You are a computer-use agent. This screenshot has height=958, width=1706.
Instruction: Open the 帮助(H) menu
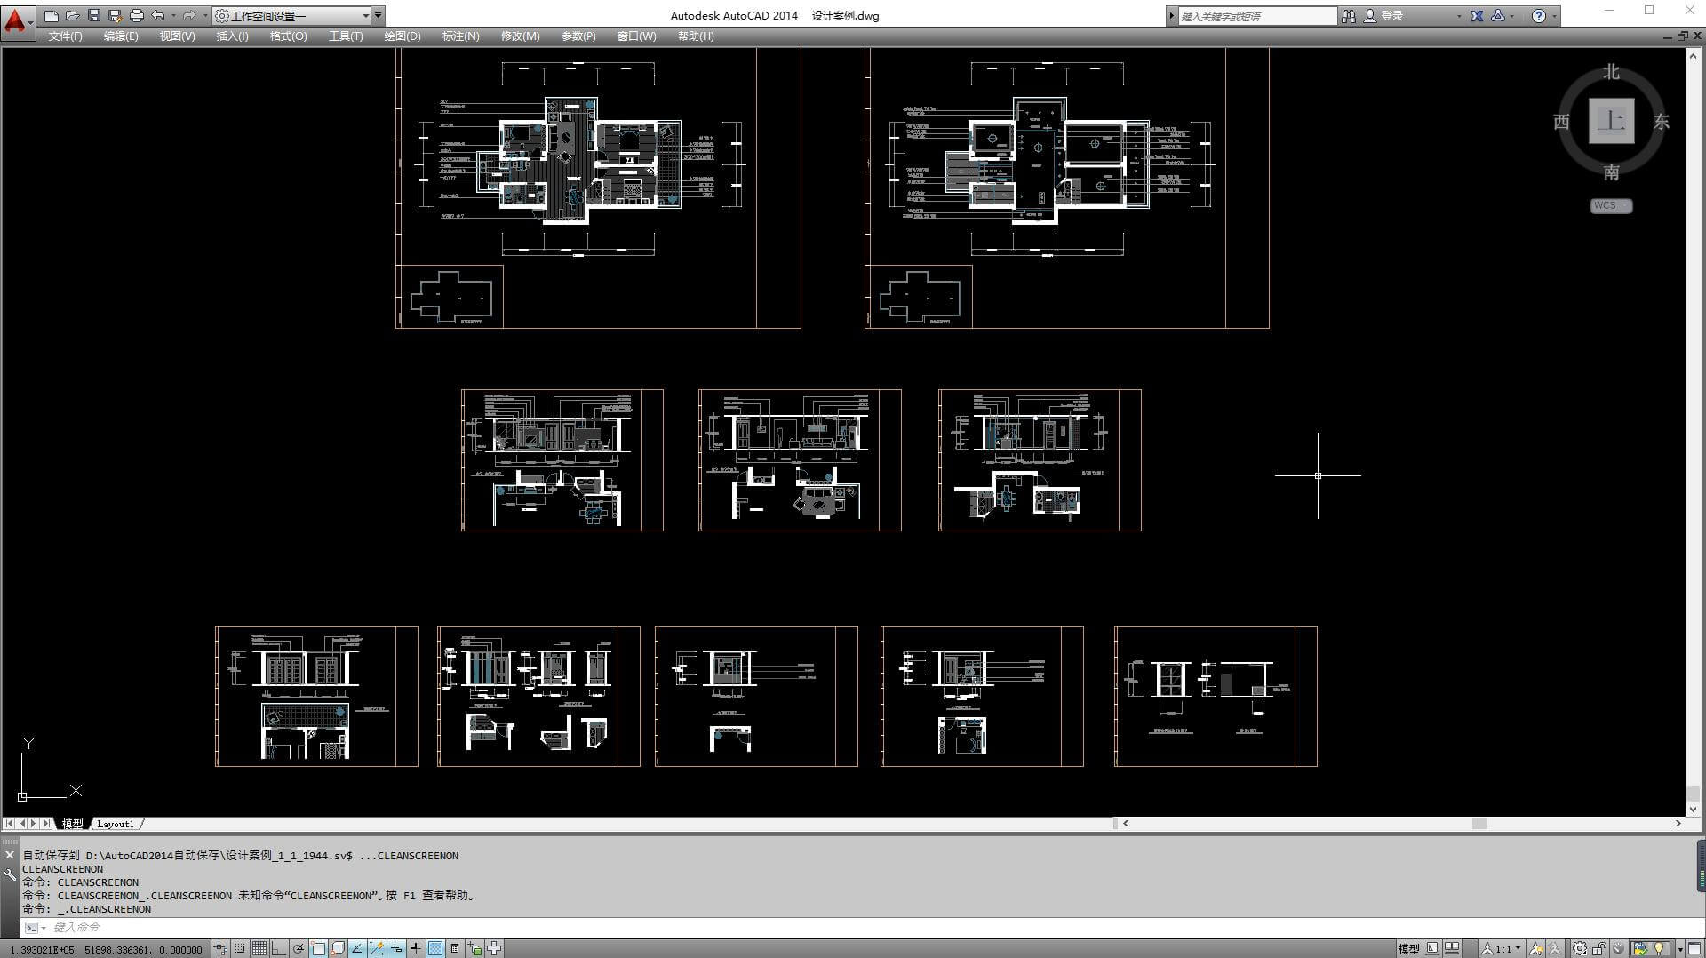click(x=695, y=36)
